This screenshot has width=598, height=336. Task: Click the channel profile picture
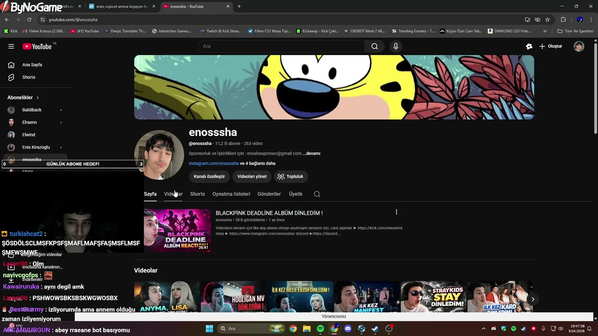click(x=159, y=154)
